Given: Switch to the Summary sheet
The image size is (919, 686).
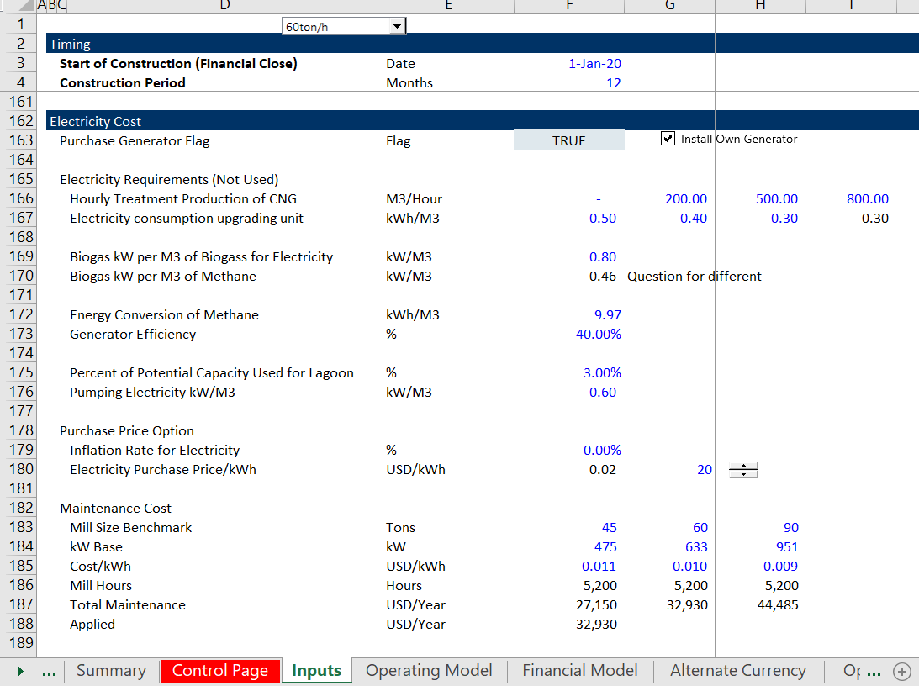Looking at the screenshot, I should click(x=110, y=671).
